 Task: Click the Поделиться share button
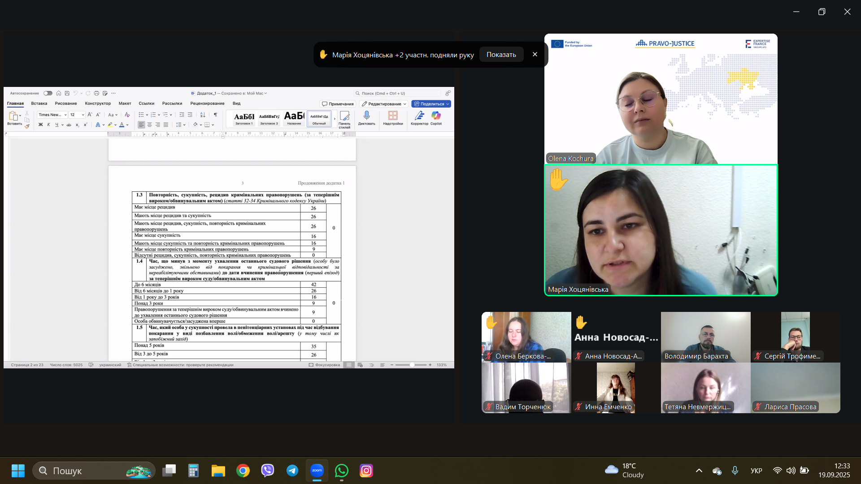pyautogui.click(x=431, y=104)
